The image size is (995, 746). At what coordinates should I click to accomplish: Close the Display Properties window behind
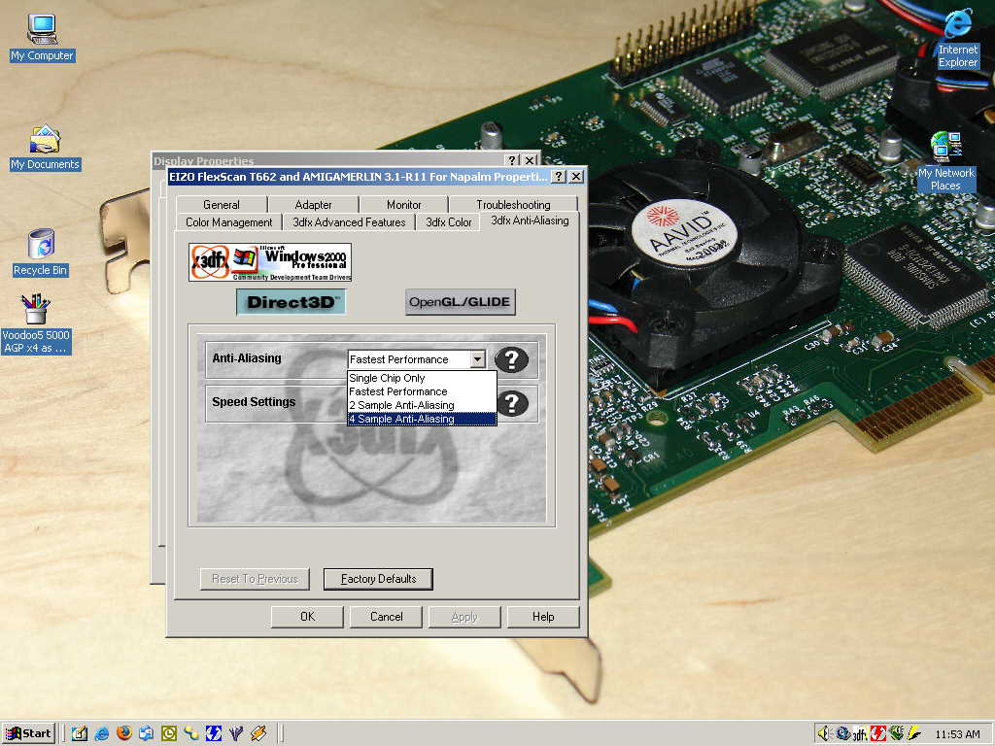530,160
